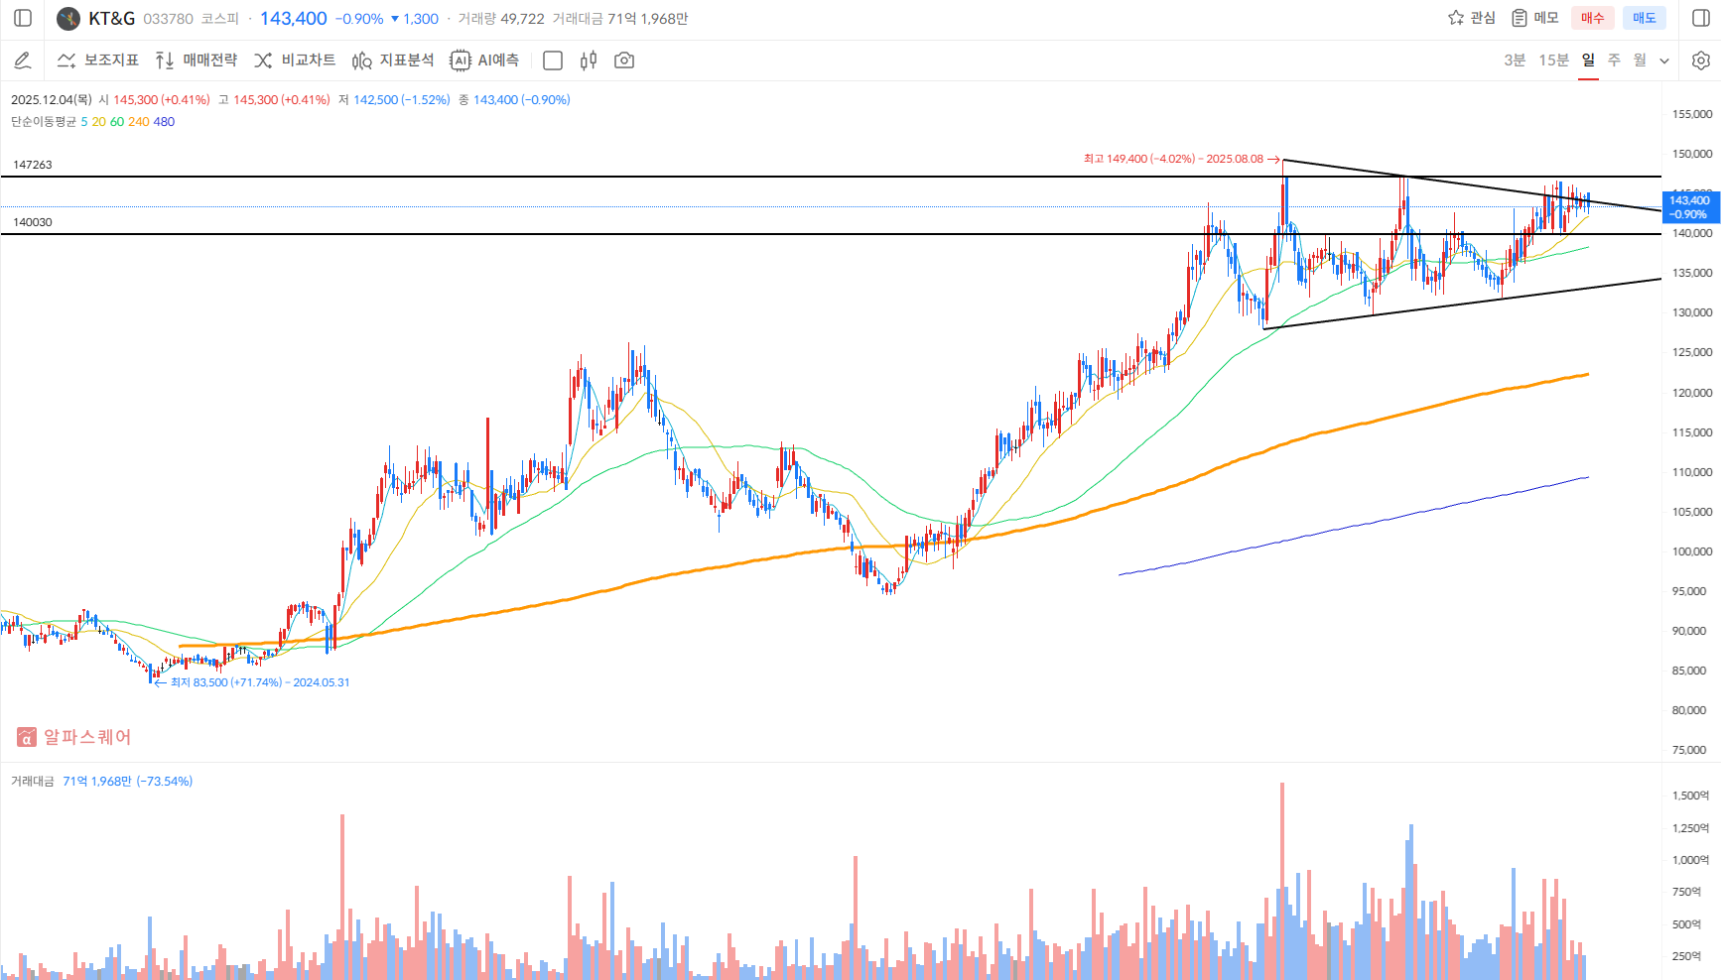Select the 15분 timeframe tab
1721x980 pixels.
click(1553, 61)
